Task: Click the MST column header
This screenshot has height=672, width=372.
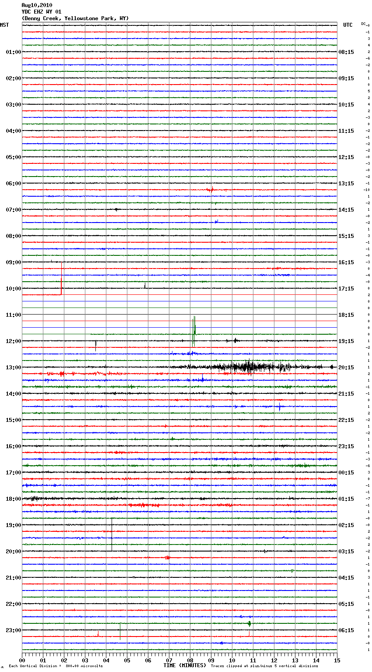Action: pyautogui.click(x=4, y=25)
